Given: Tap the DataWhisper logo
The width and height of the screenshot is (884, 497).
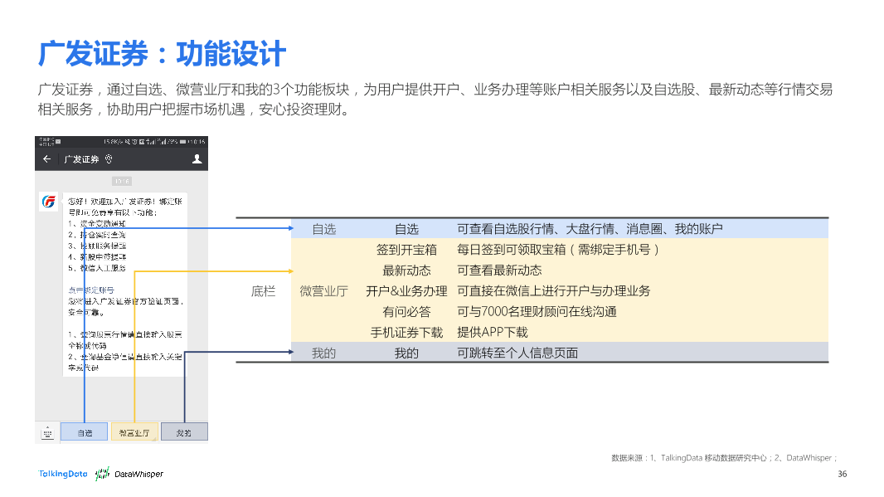Looking at the screenshot, I should click(129, 474).
